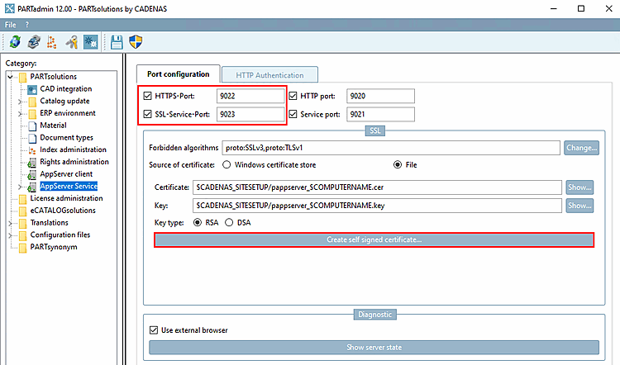Click the ERP environment folder icon
Image resolution: width=620 pixels, height=365 pixels.
click(32, 114)
